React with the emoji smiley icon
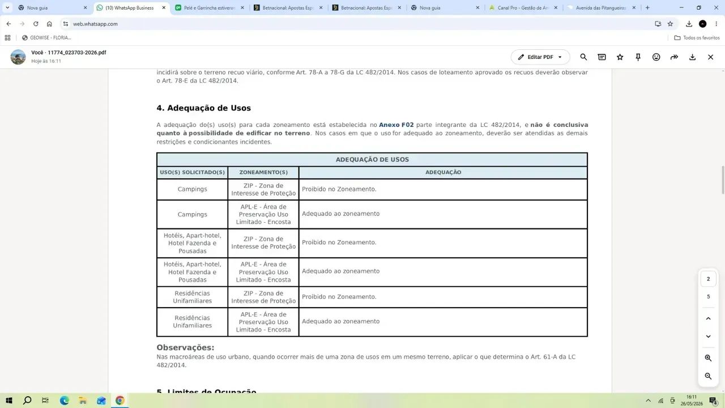Viewport: 725px width, 408px height. click(x=656, y=57)
